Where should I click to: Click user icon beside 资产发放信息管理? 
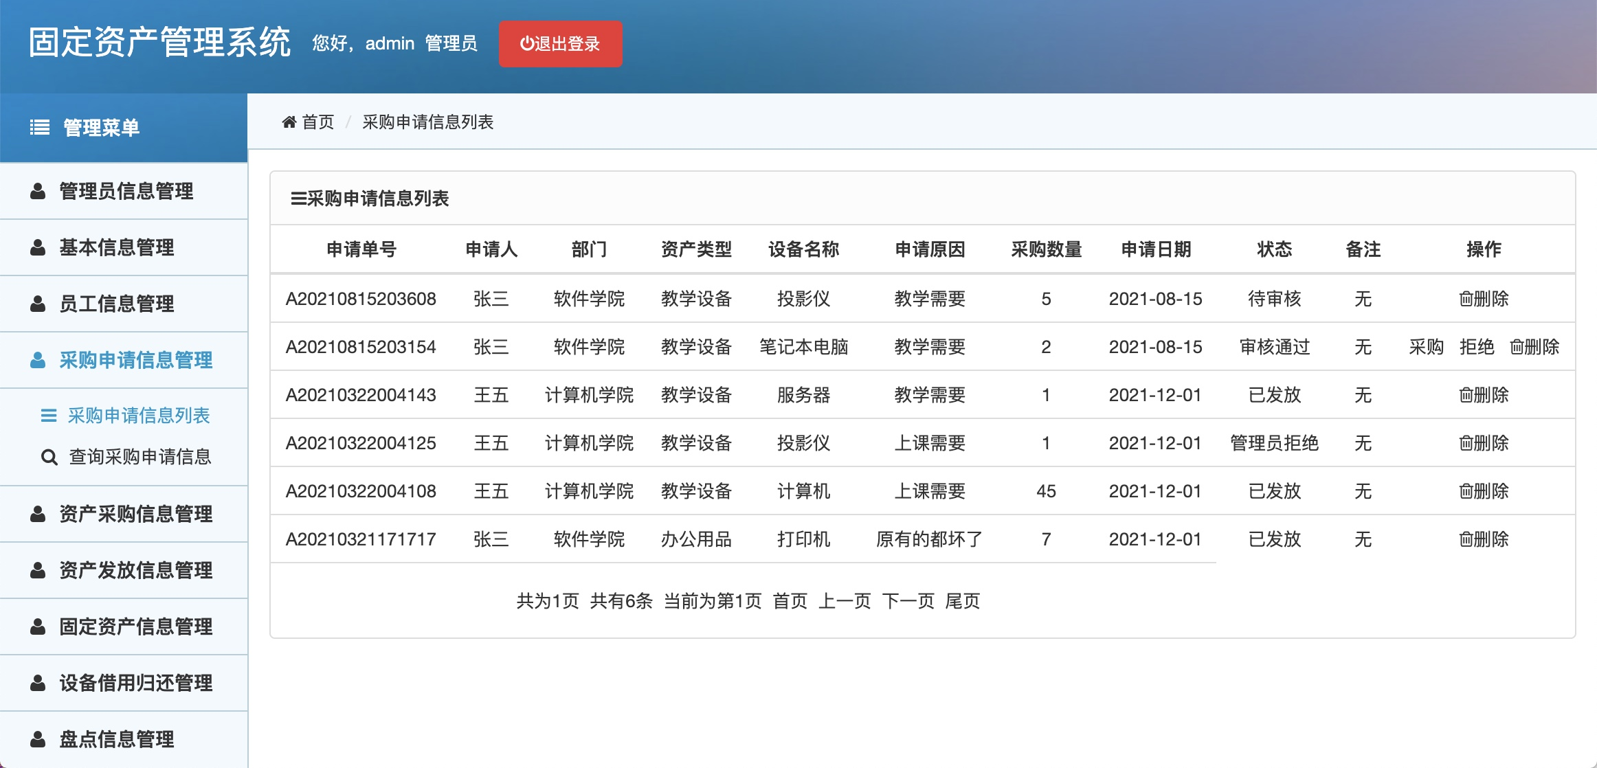[38, 571]
